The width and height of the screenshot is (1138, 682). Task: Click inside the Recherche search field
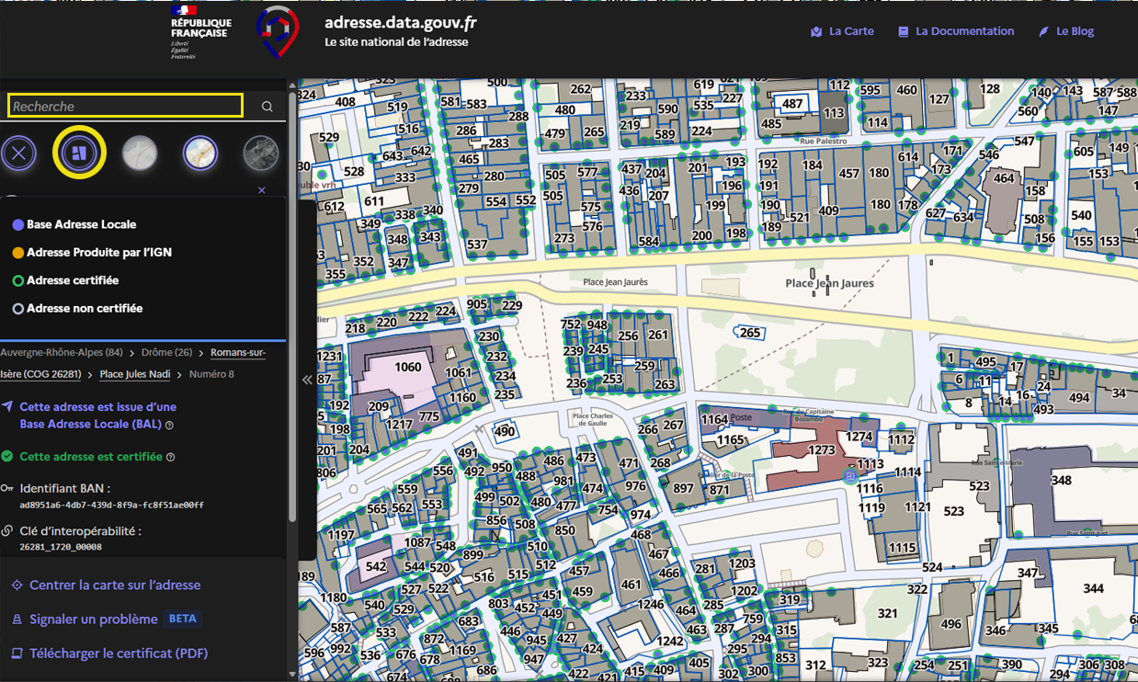point(125,107)
